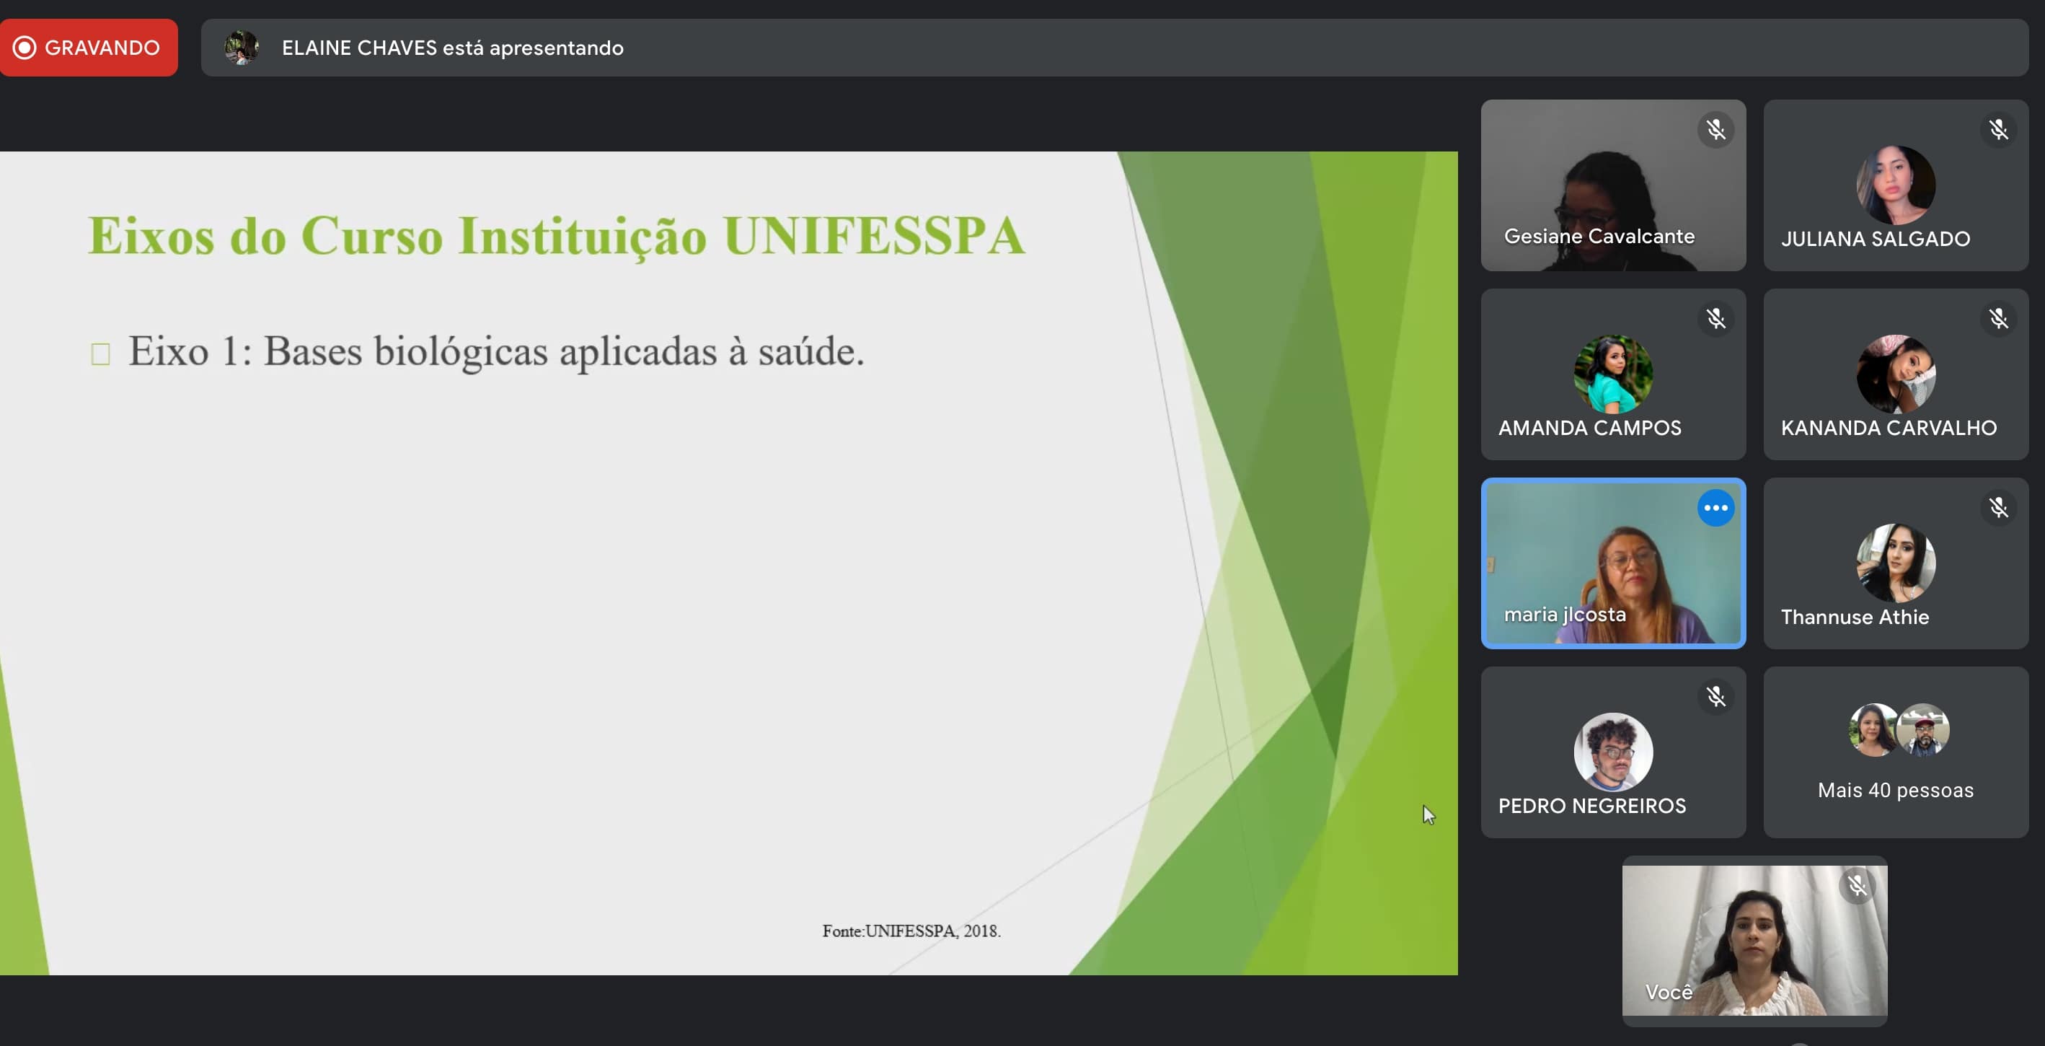2045x1046 pixels.
Task: Click the Thannuse Athie name label
Action: (x=1855, y=616)
